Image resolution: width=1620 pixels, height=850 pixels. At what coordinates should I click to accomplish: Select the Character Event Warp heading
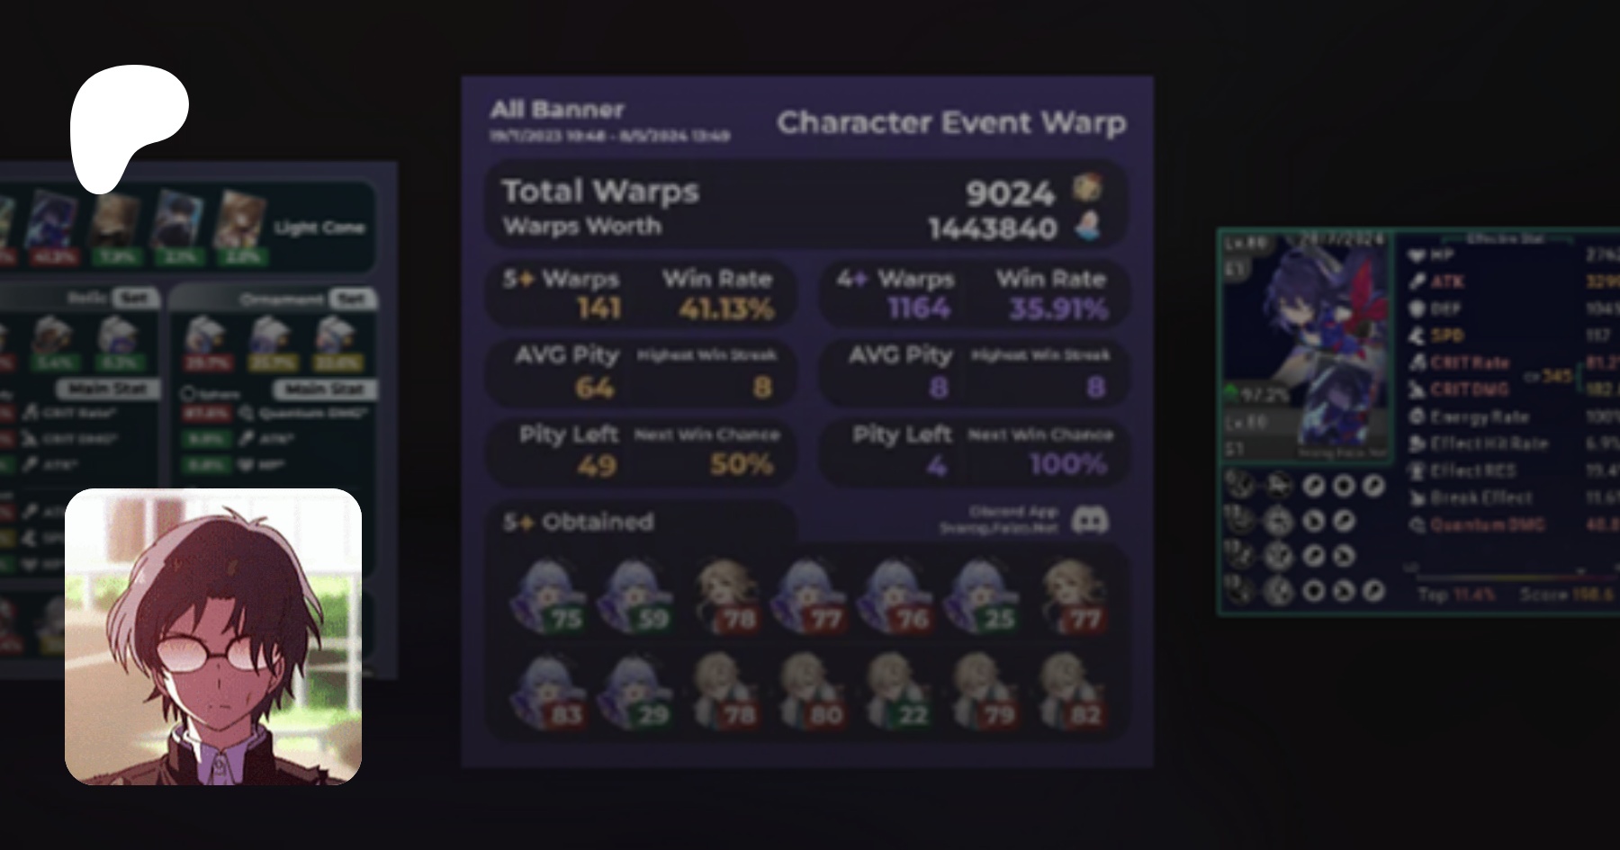tap(951, 123)
